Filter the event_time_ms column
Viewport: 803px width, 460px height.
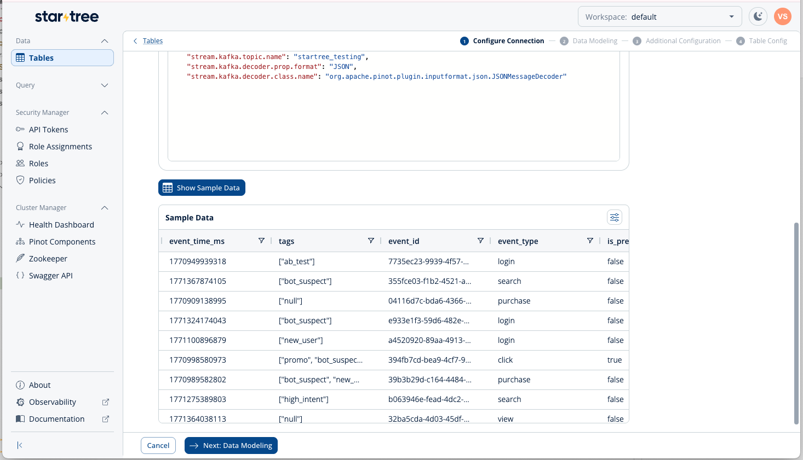pyautogui.click(x=261, y=241)
